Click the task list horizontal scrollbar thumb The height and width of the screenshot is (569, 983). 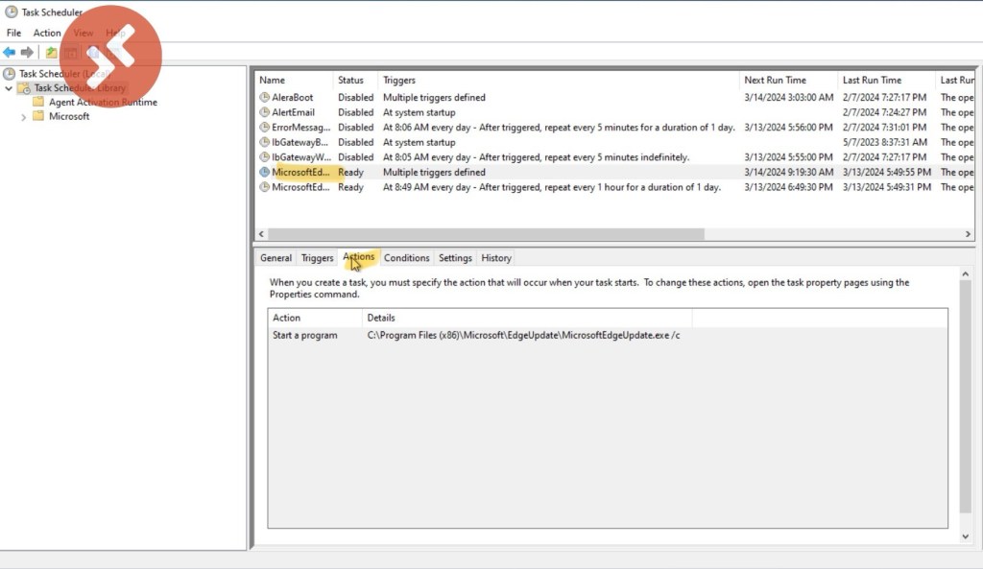click(x=485, y=234)
